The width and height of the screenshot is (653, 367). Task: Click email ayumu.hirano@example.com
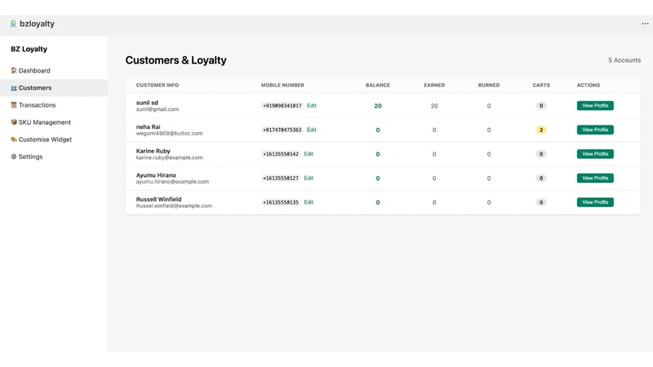click(x=172, y=182)
